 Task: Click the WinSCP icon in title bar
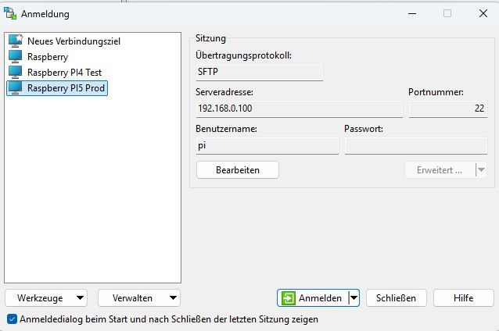click(x=11, y=13)
